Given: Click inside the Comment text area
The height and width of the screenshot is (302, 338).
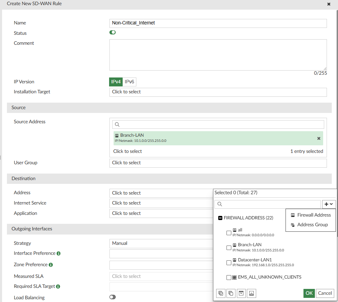Looking at the screenshot, I should 218,55.
